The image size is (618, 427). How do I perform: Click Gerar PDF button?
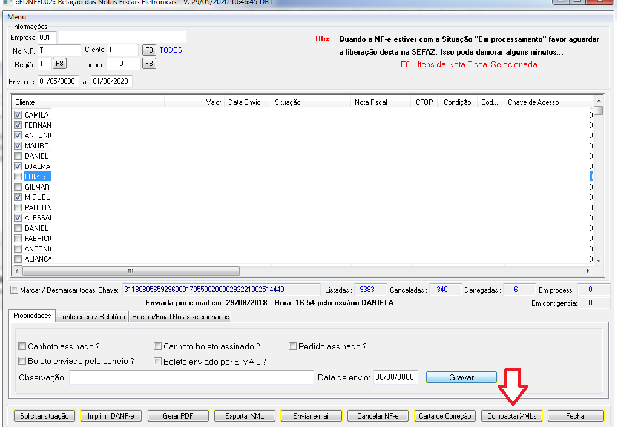pos(178,416)
